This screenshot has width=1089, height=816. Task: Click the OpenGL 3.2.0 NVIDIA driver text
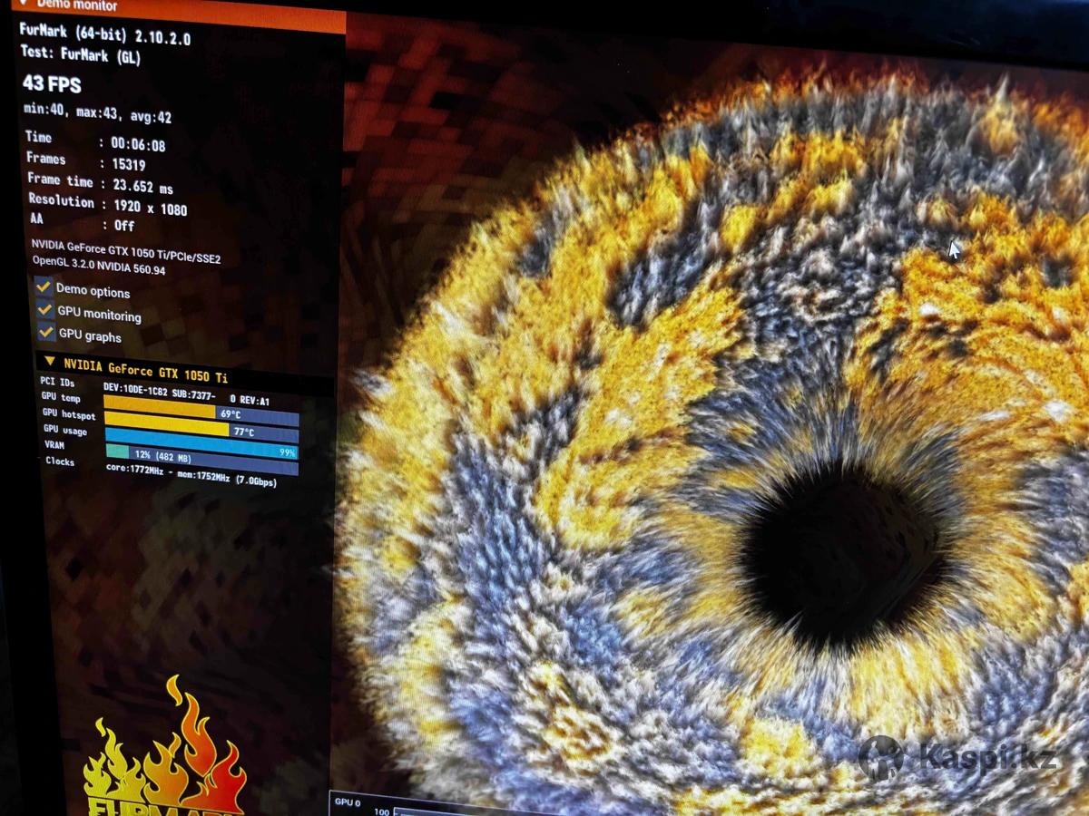tap(99, 265)
